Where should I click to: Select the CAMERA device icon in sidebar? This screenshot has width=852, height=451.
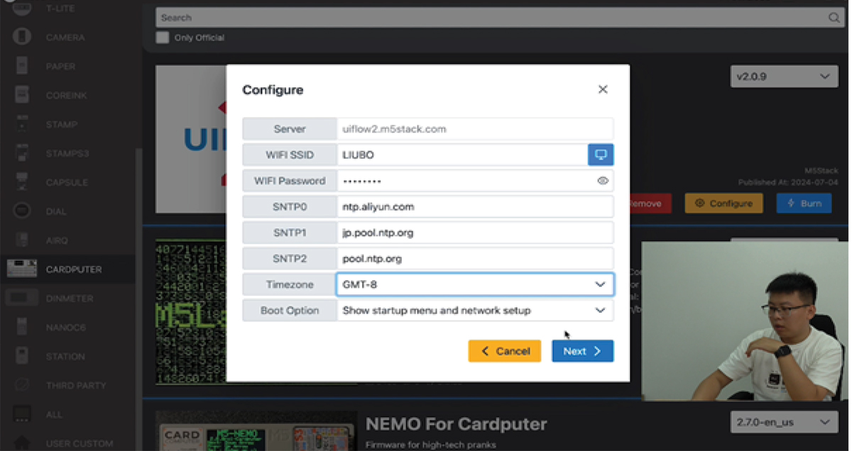click(x=22, y=37)
